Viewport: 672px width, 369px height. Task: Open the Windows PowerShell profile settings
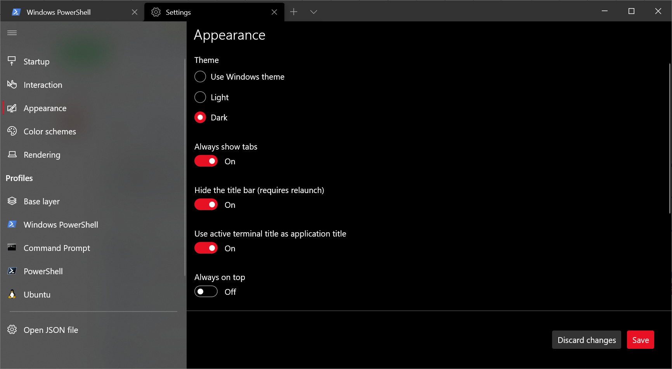click(92, 225)
